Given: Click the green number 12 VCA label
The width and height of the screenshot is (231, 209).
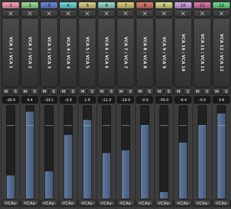Looking at the screenshot, I should click(221, 5).
